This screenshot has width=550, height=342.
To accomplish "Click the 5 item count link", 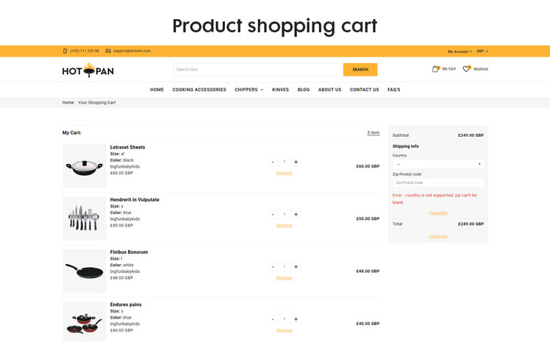I will (x=374, y=132).
